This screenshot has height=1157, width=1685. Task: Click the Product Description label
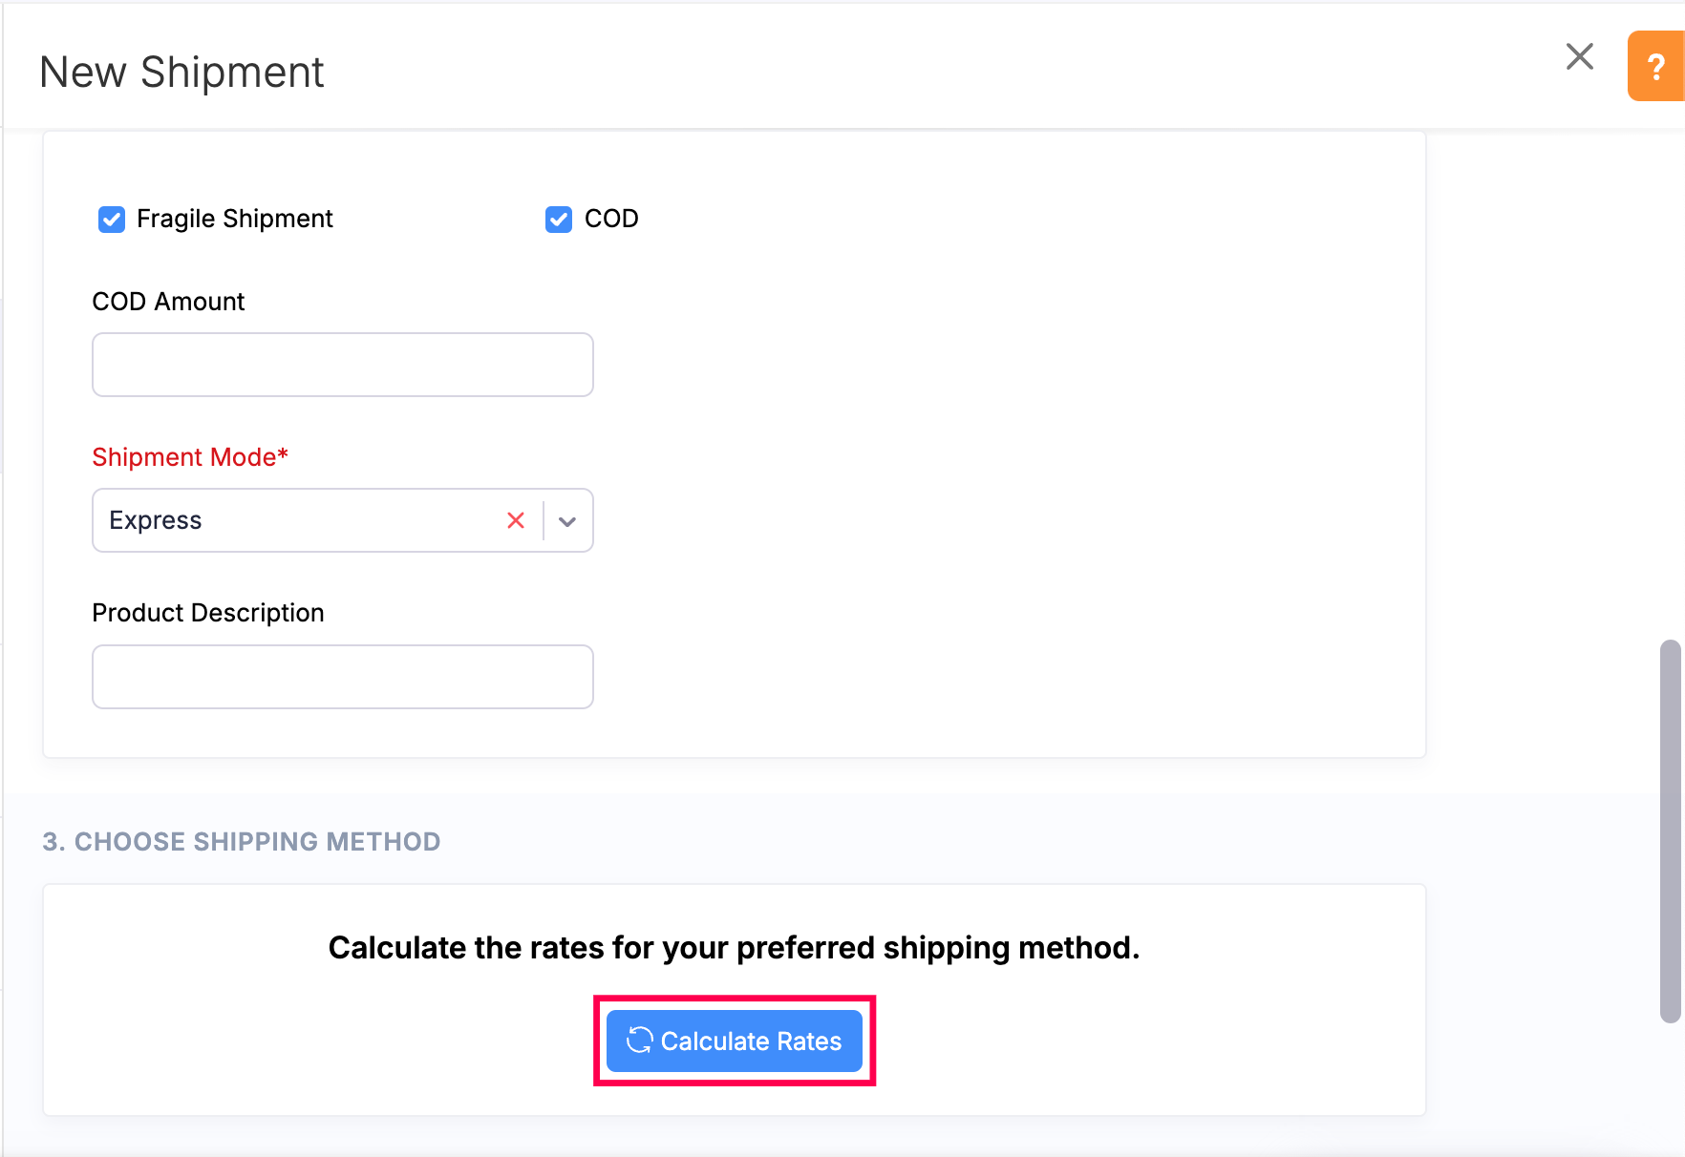(x=208, y=613)
